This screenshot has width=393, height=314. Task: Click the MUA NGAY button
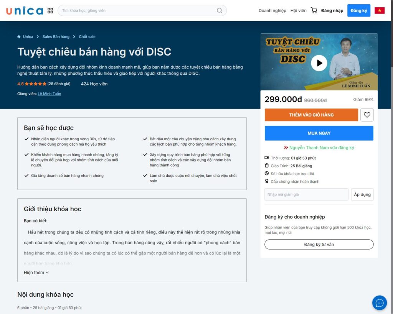319,133
